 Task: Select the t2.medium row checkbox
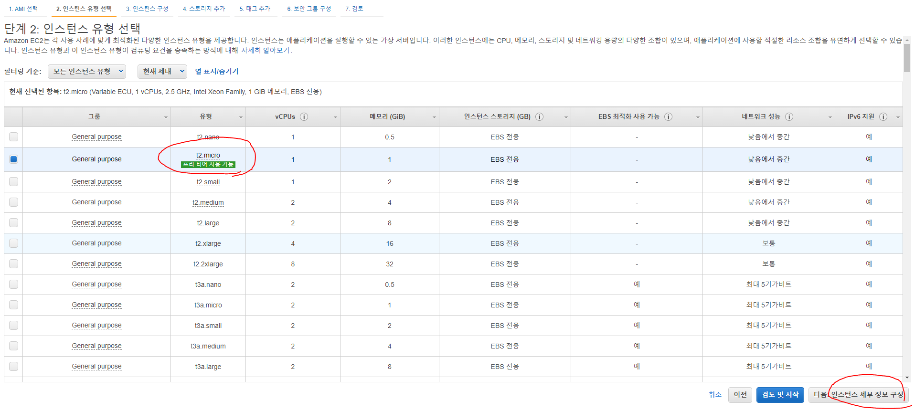point(13,202)
